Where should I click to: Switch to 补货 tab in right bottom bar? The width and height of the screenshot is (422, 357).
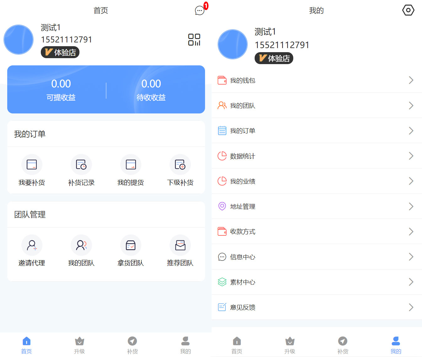[x=343, y=345]
